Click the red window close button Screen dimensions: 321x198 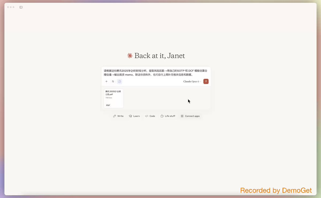click(x=8, y=7)
